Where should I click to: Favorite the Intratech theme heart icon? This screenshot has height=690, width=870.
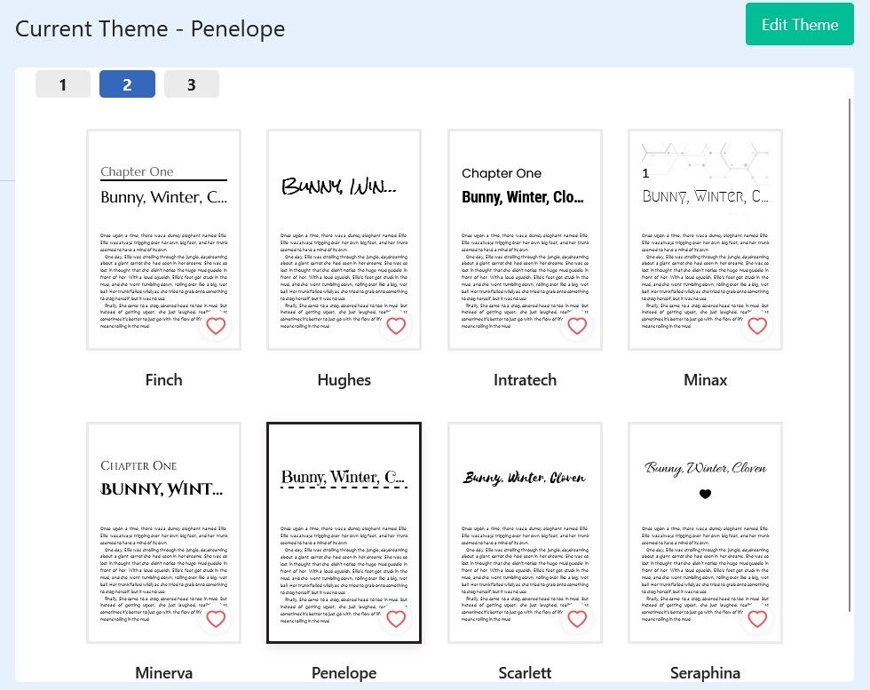point(577,326)
